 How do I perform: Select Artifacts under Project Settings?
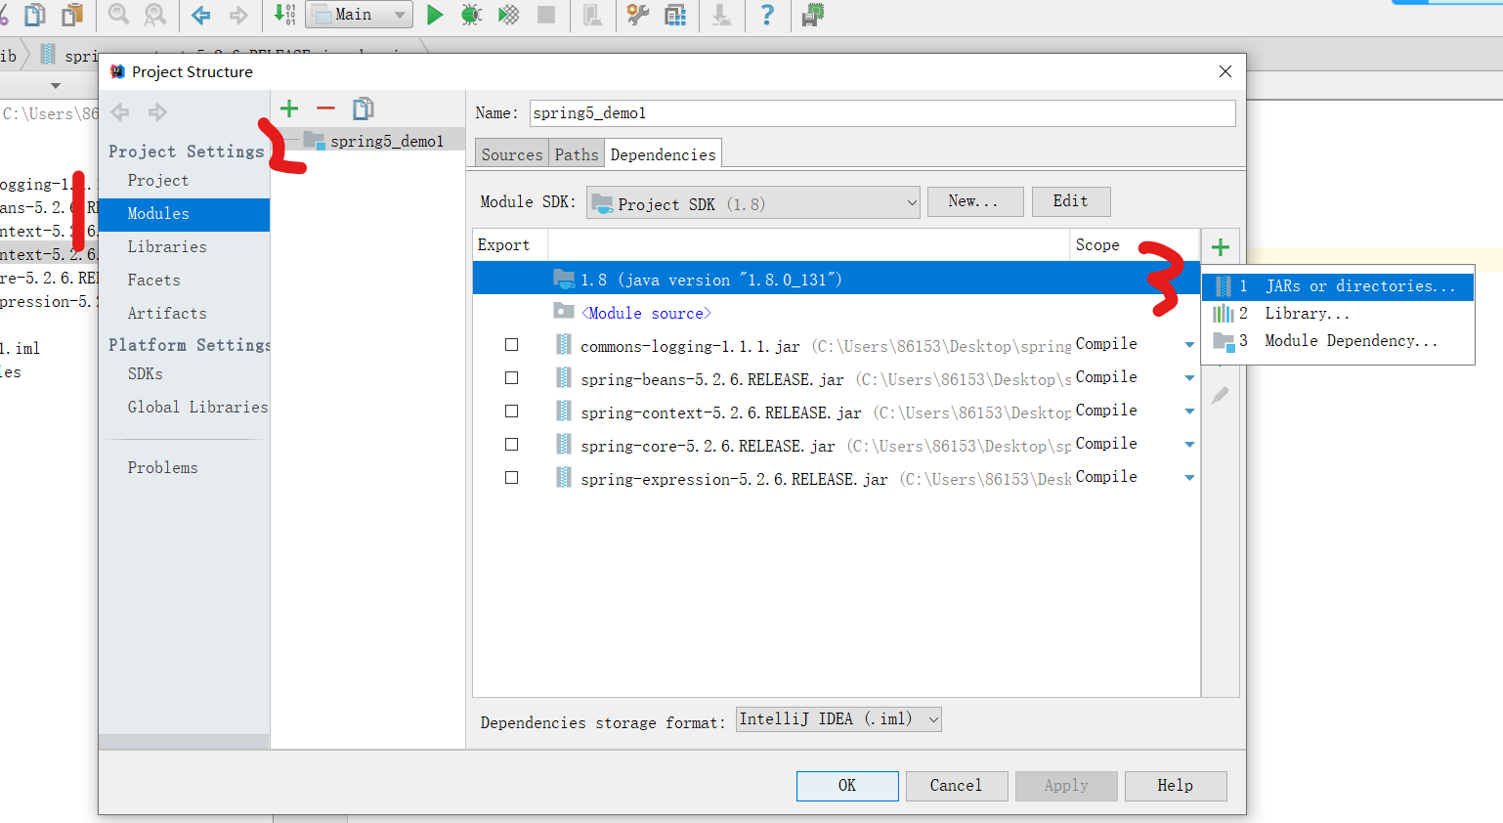167,314
